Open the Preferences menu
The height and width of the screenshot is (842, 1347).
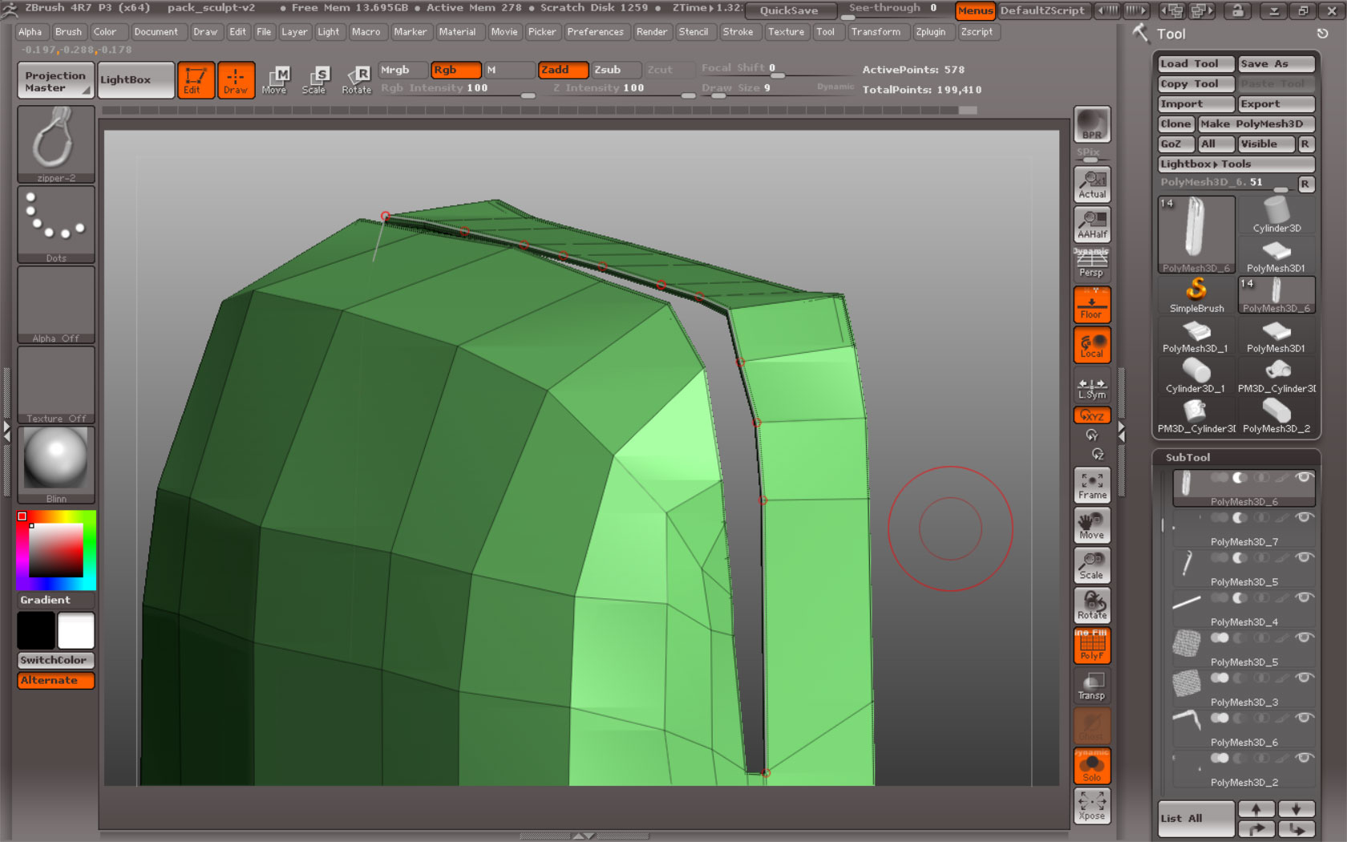click(x=595, y=32)
